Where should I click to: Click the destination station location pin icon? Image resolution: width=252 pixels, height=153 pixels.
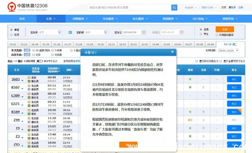[x=105, y=32]
